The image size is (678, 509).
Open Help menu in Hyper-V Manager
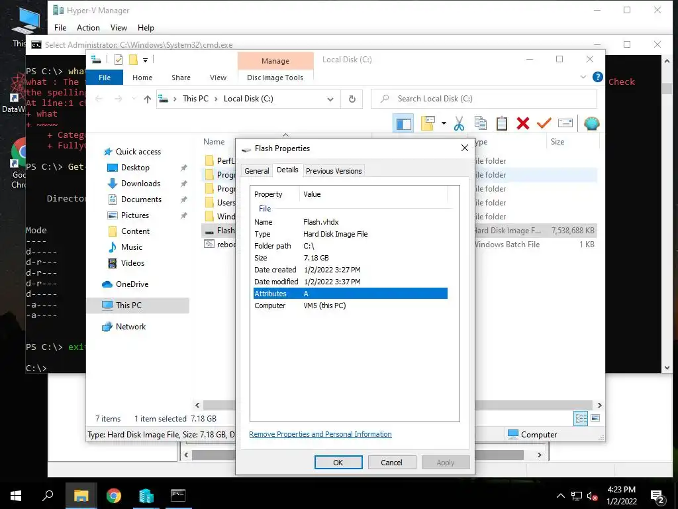pyautogui.click(x=146, y=28)
